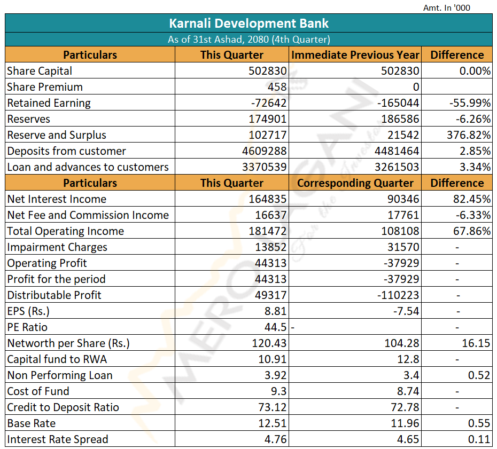Click Reserve and Surplus value "102717"
The height and width of the screenshot is (449, 497).
268,135
